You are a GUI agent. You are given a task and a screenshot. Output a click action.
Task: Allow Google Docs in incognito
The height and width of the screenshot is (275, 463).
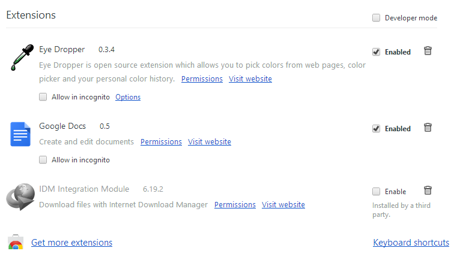(x=43, y=160)
